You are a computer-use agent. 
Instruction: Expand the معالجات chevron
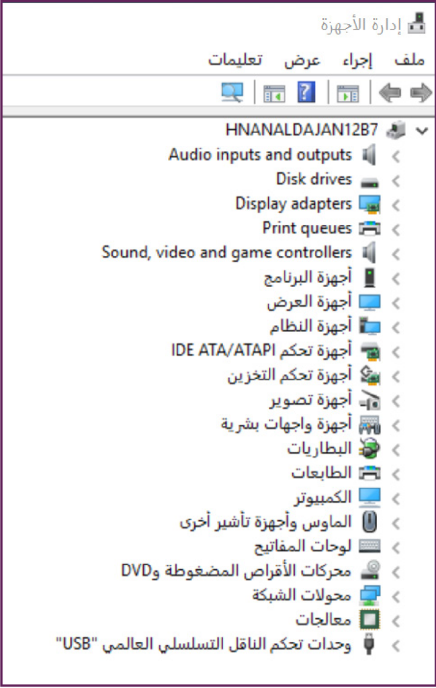[x=396, y=621]
